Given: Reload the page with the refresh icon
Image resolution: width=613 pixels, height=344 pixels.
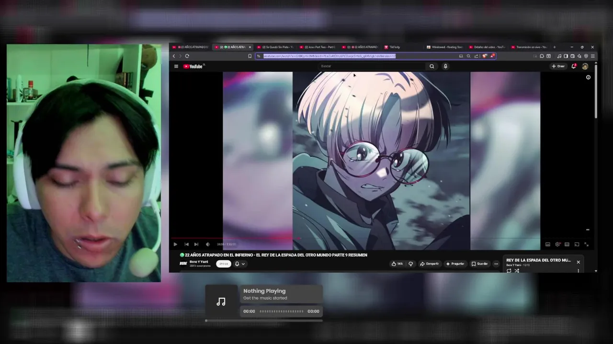Looking at the screenshot, I should (187, 56).
